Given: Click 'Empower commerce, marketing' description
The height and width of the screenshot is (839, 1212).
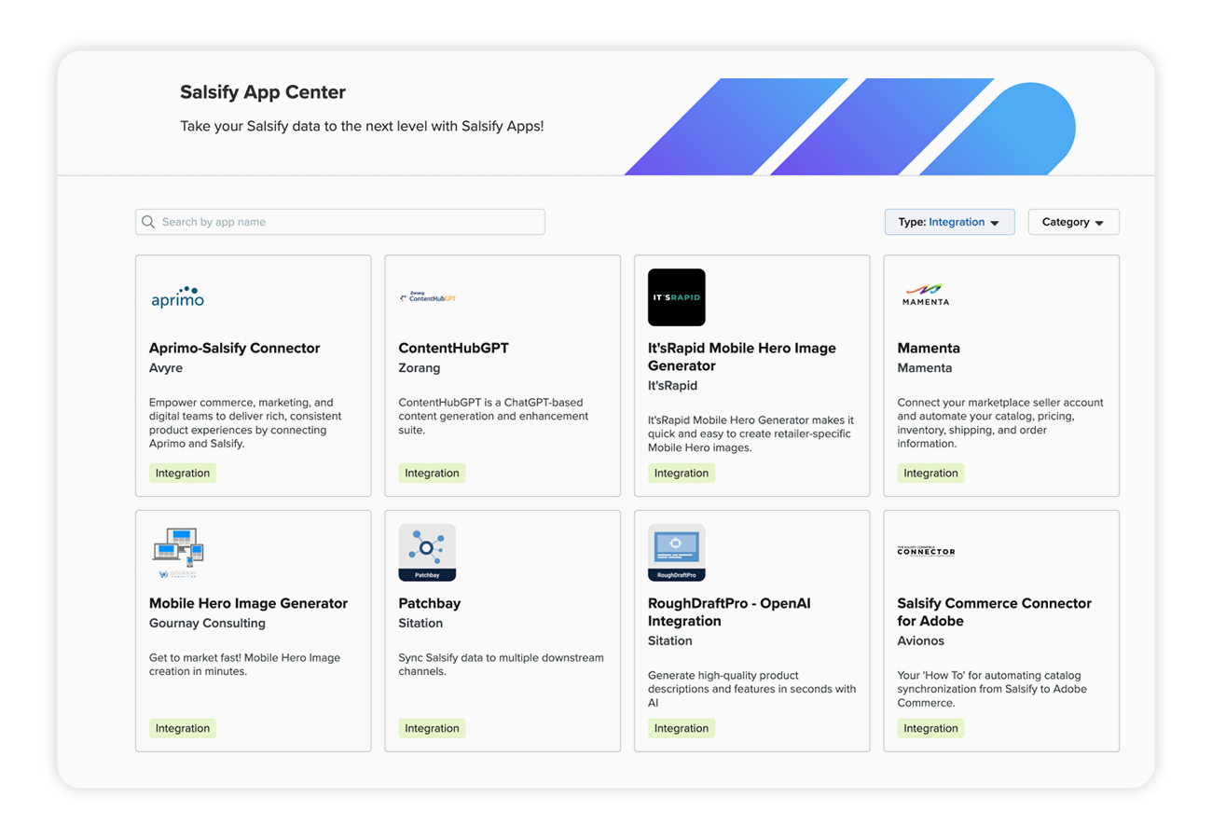Looking at the screenshot, I should tap(245, 423).
